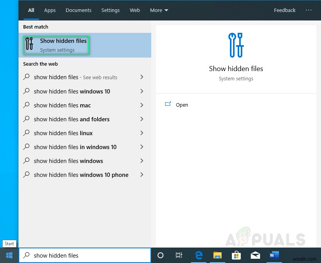
Task: Click inside the search input box
Action: point(85,255)
